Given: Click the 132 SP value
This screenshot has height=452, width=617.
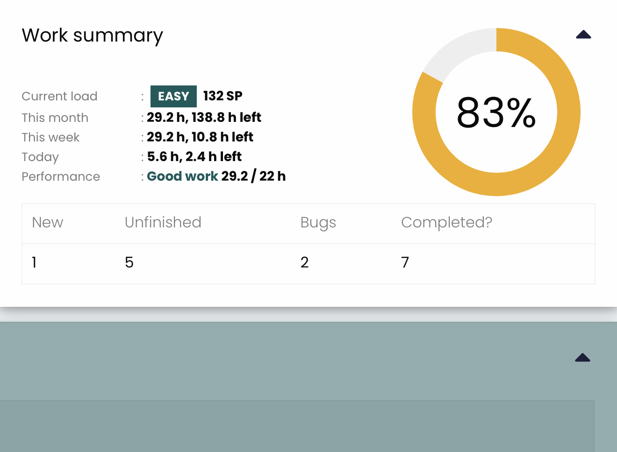Looking at the screenshot, I should pyautogui.click(x=223, y=96).
